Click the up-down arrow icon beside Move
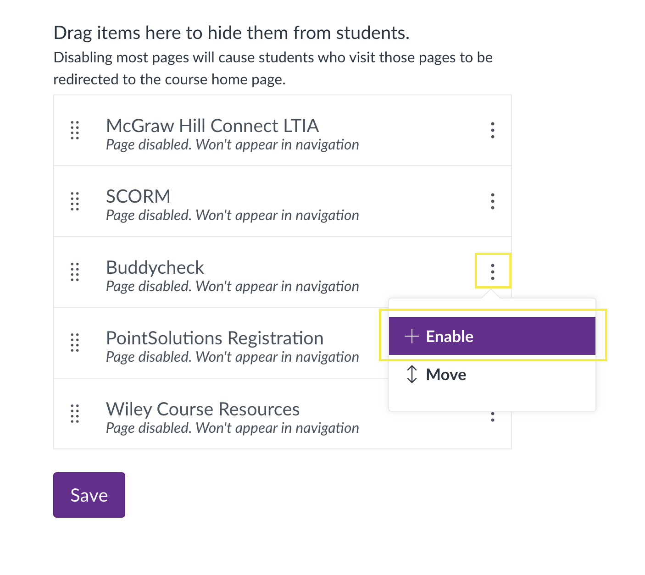645x575 pixels. coord(411,374)
